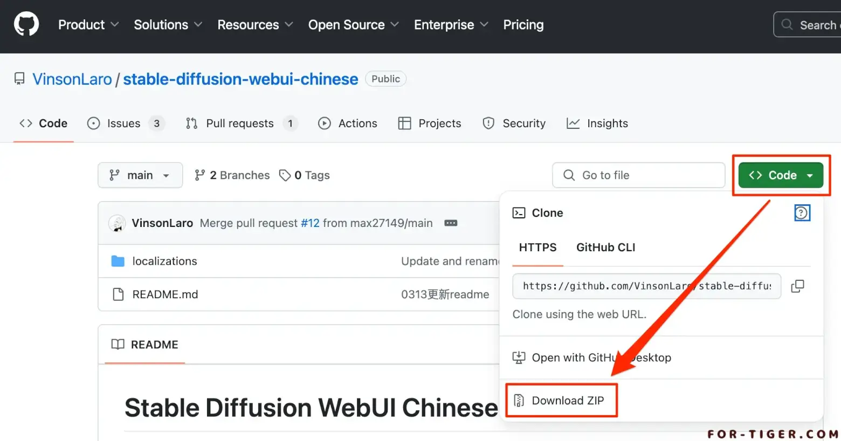Switch to the GitHub CLI clone tab
This screenshot has width=841, height=441.
coord(606,247)
